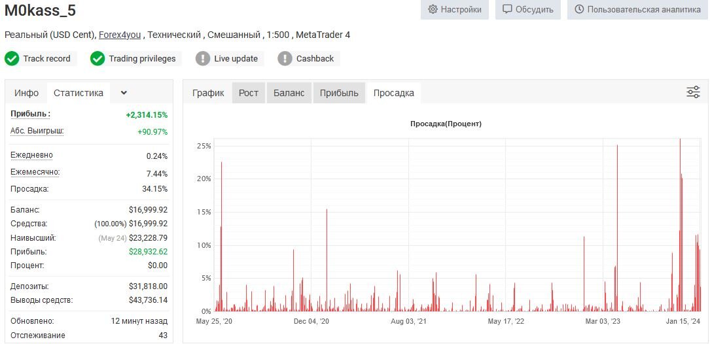Click the Live update label

236,58
